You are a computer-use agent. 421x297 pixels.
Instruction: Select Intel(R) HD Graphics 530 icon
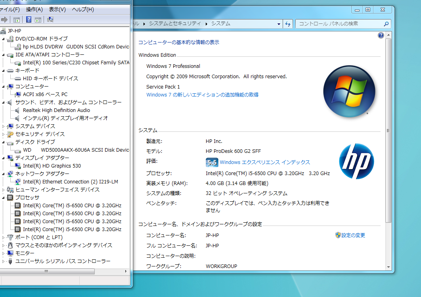point(18,166)
